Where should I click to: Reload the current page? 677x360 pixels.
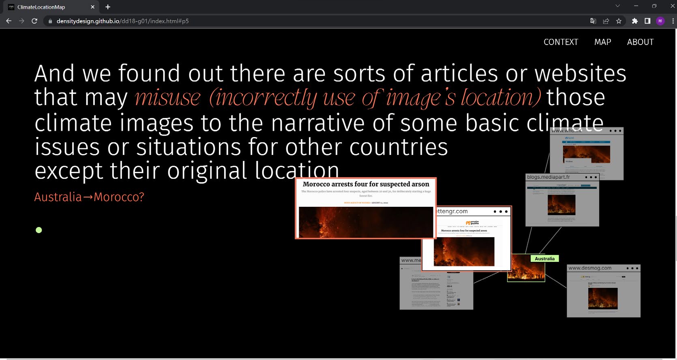coord(34,21)
